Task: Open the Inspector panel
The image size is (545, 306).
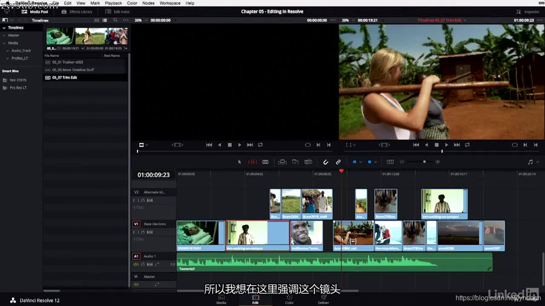Action: [x=528, y=12]
